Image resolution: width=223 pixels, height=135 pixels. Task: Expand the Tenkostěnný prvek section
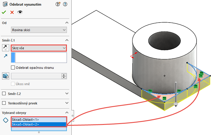click(x=67, y=103)
